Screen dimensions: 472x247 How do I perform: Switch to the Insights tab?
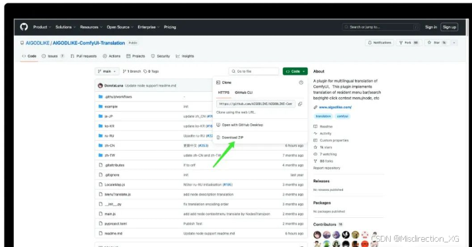pos(185,56)
